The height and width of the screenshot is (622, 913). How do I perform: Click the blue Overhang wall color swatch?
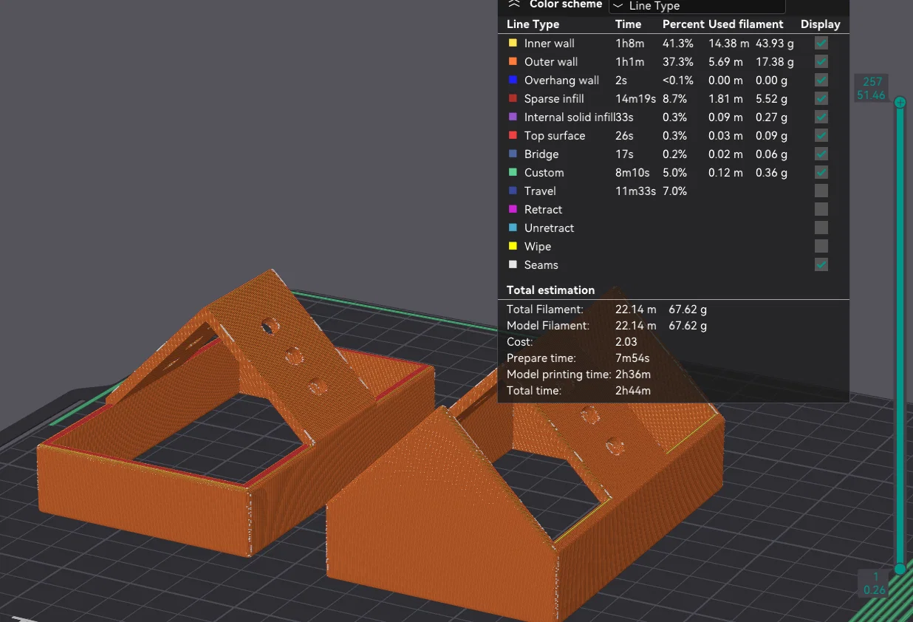513,80
